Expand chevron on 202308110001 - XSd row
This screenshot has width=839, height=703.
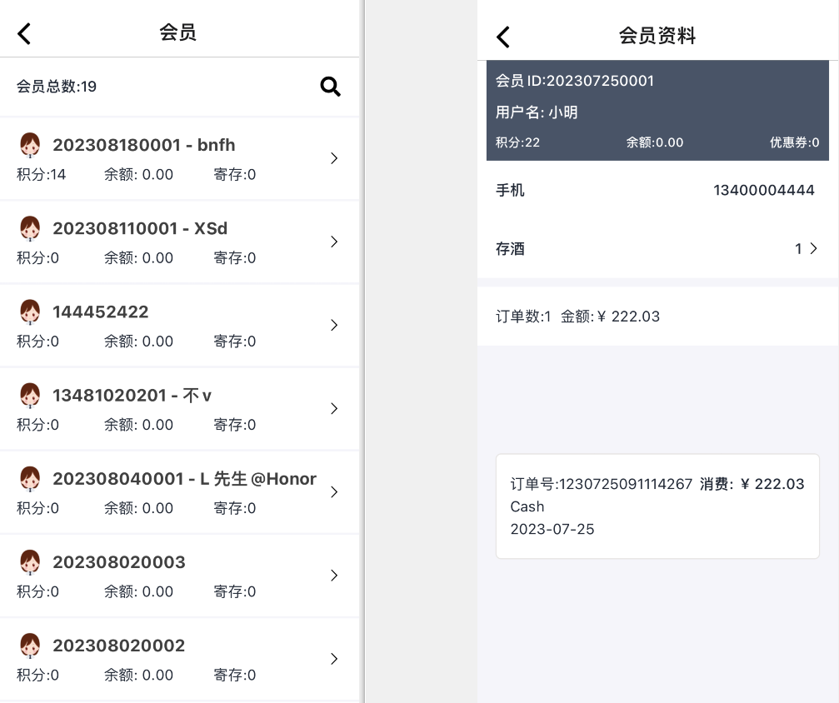coord(334,242)
